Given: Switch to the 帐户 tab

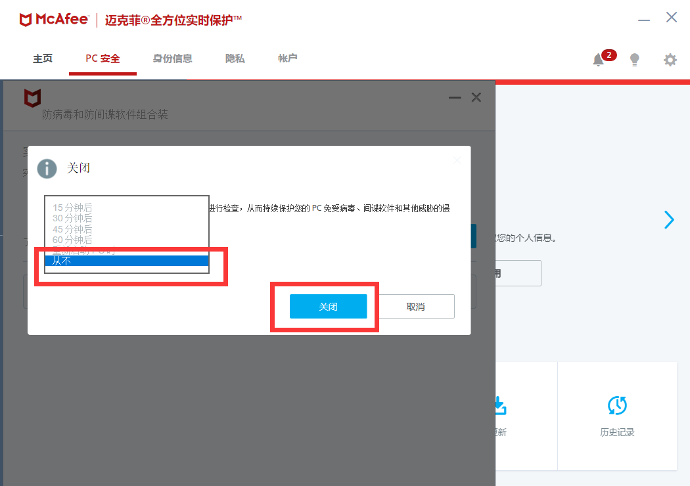Looking at the screenshot, I should (x=288, y=58).
